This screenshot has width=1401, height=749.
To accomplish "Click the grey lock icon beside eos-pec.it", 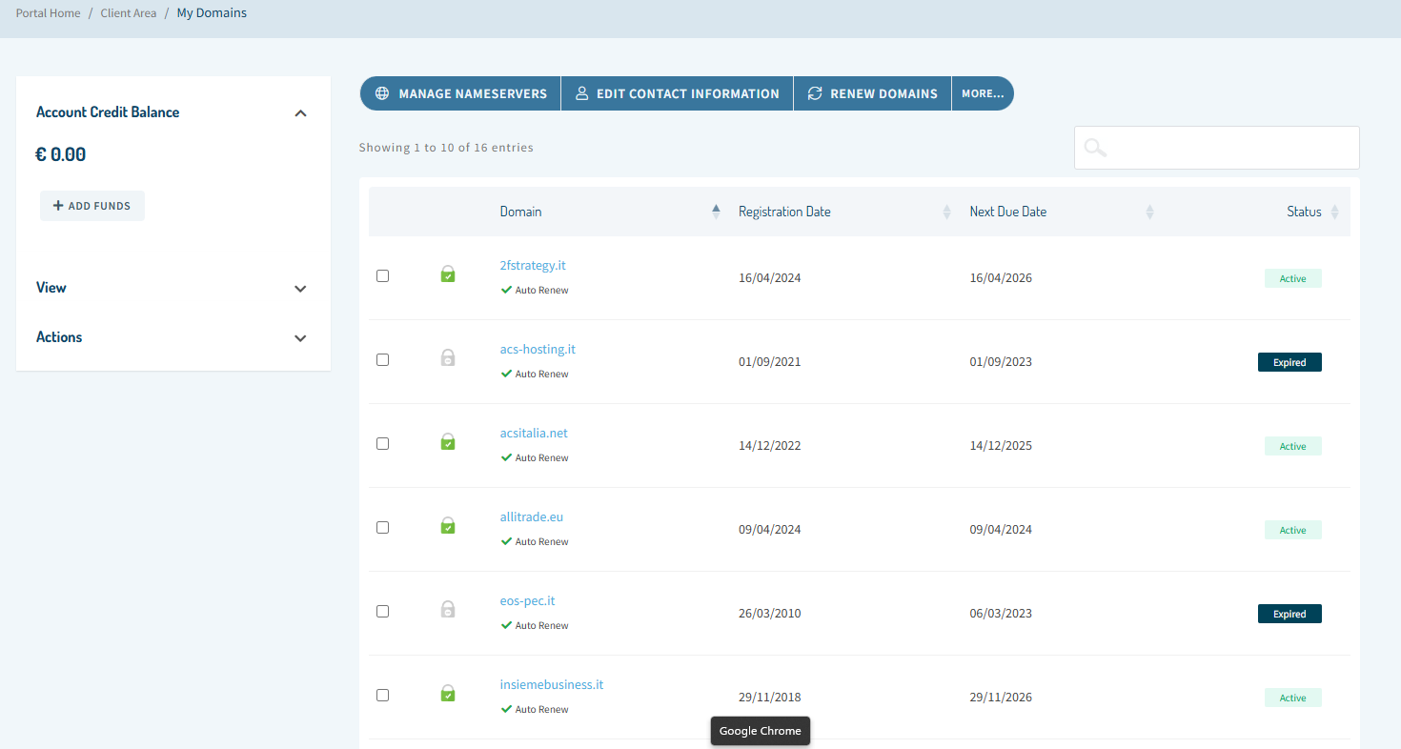I will pyautogui.click(x=447, y=610).
